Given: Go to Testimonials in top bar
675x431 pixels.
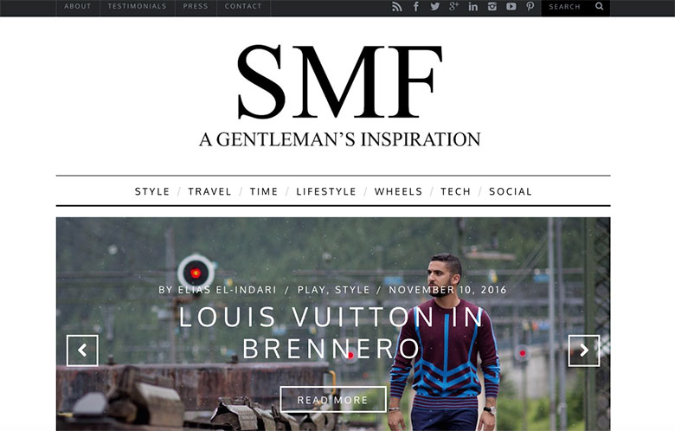Looking at the screenshot, I should [137, 6].
